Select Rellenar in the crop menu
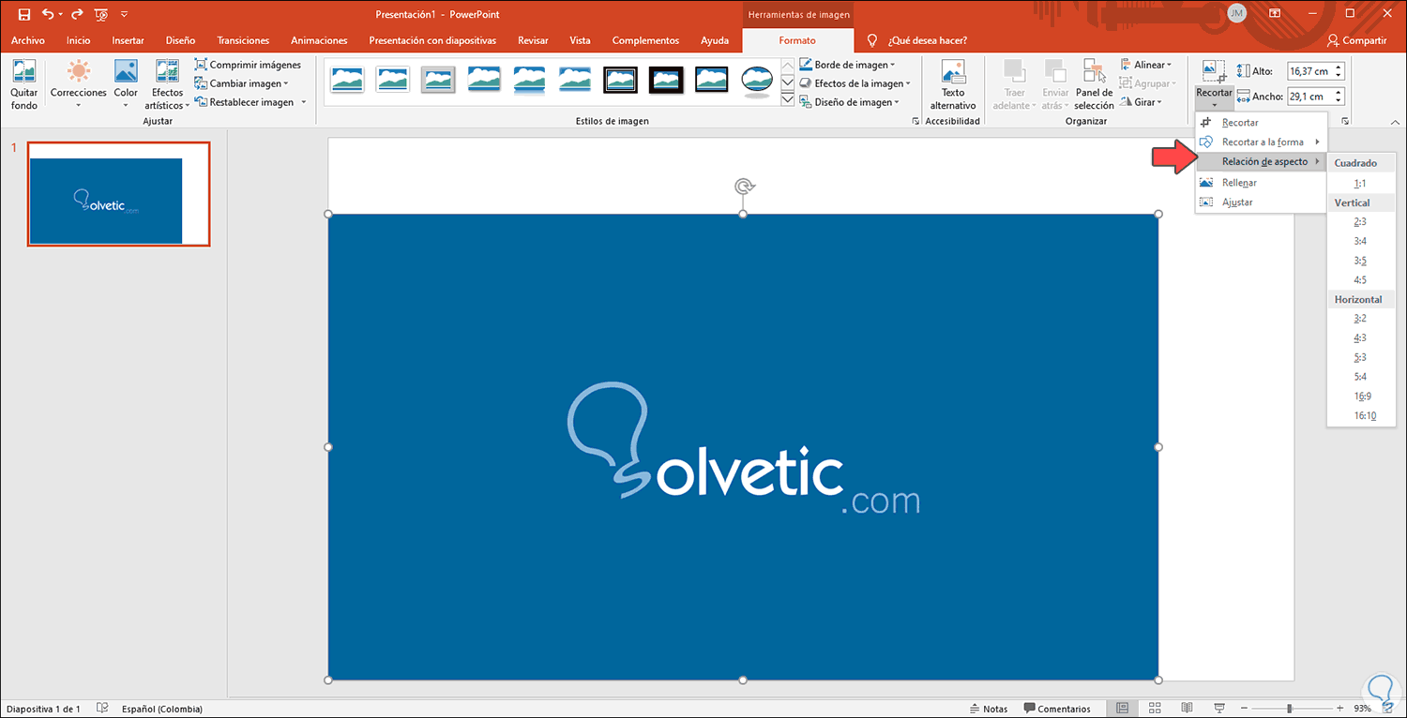This screenshot has width=1407, height=718. coord(1260,183)
